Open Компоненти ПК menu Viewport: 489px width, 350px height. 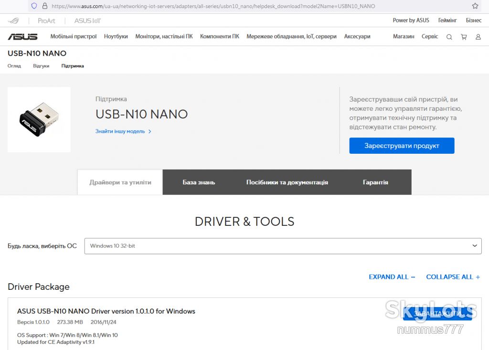tap(220, 36)
